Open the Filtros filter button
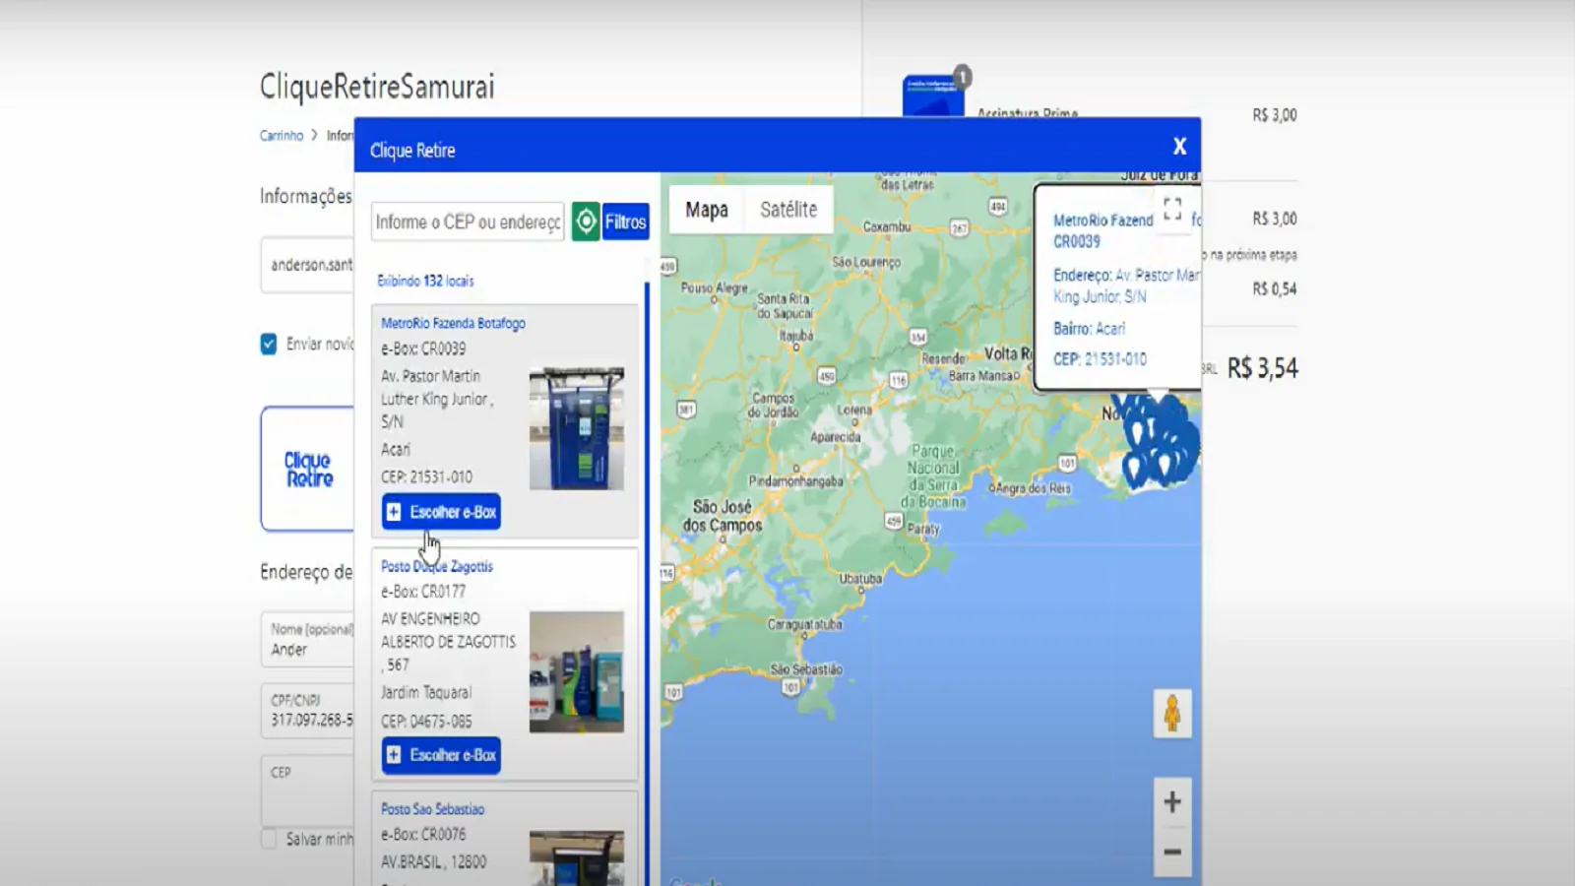Screen dimensions: 1575x886 pyautogui.click(x=626, y=221)
